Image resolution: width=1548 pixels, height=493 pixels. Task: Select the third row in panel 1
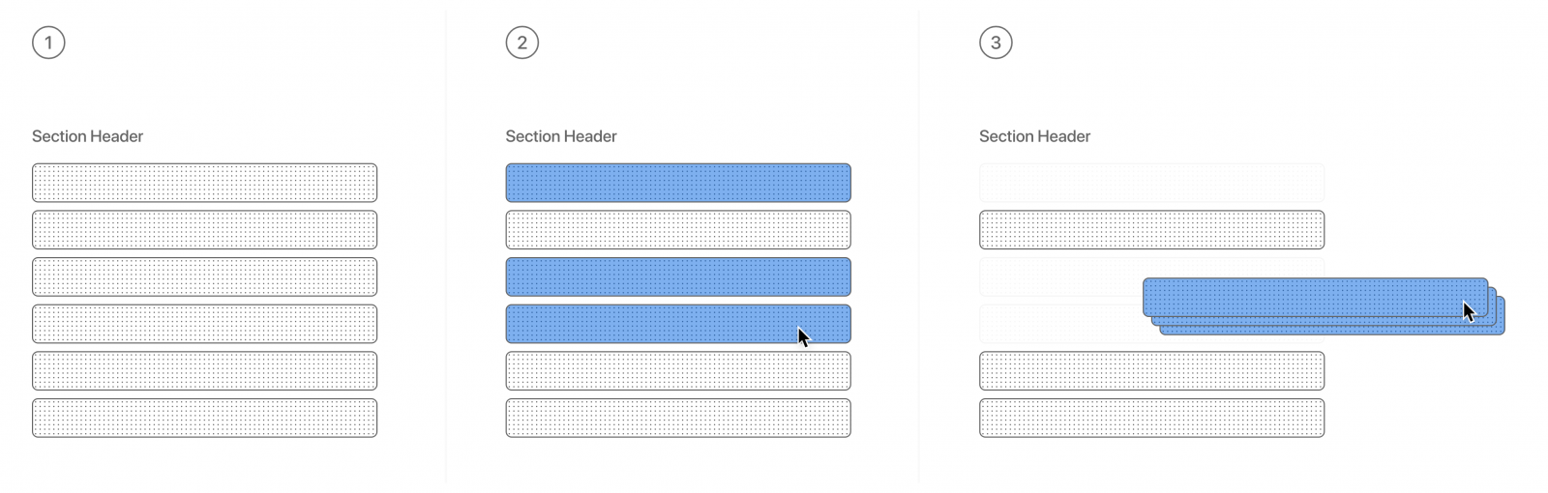click(205, 276)
